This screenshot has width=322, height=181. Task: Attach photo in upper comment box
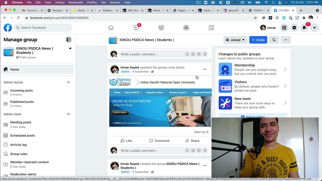click(193, 54)
